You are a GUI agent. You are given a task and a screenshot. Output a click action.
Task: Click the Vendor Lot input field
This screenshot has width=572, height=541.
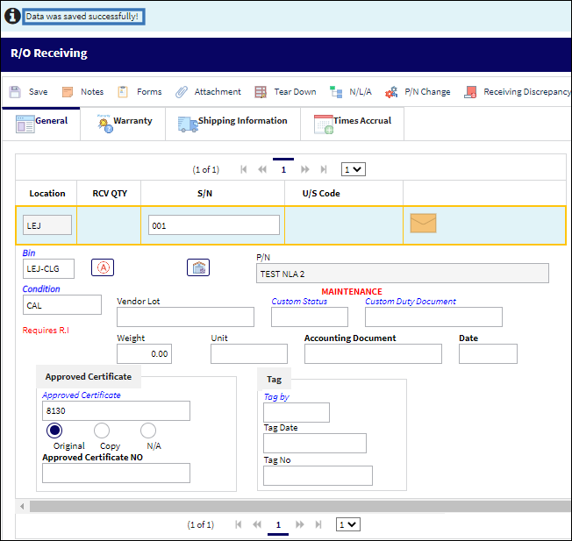tap(185, 317)
